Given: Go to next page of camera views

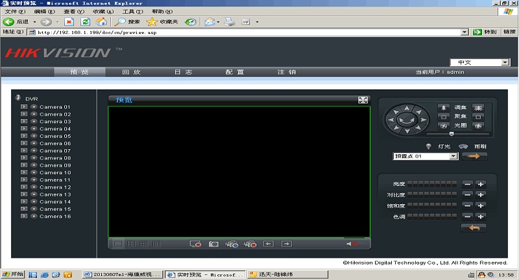Looking at the screenshot, I should coord(286,244).
